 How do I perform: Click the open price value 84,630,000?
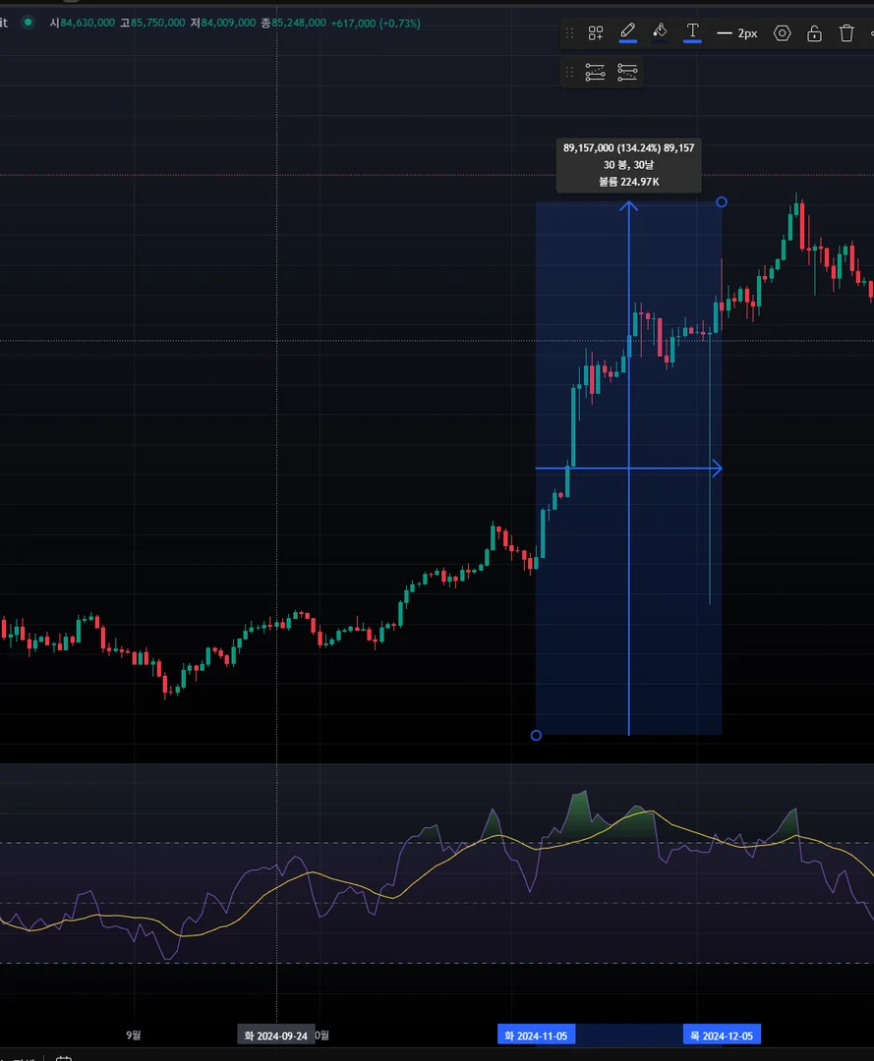[87, 23]
